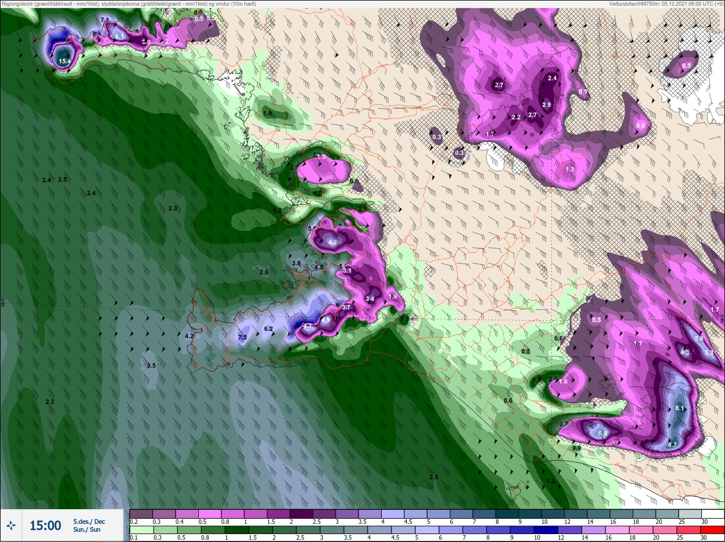Click the pale green 0.1 legend swatch
The height and width of the screenshot is (542, 725).
pyautogui.click(x=141, y=530)
